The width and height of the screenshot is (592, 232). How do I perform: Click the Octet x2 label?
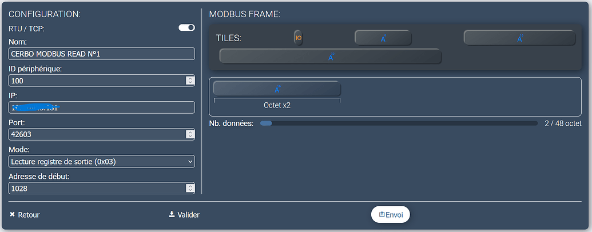(x=277, y=106)
